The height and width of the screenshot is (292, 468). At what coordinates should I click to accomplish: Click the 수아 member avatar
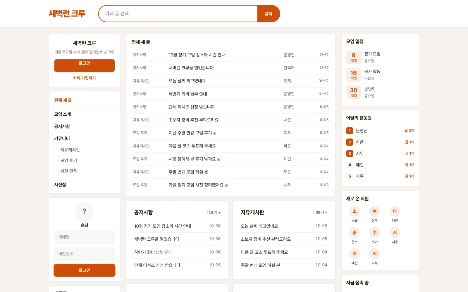pyautogui.click(x=375, y=232)
